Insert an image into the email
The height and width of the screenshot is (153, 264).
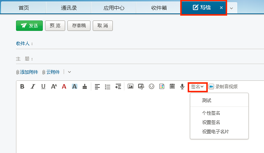click(130, 86)
